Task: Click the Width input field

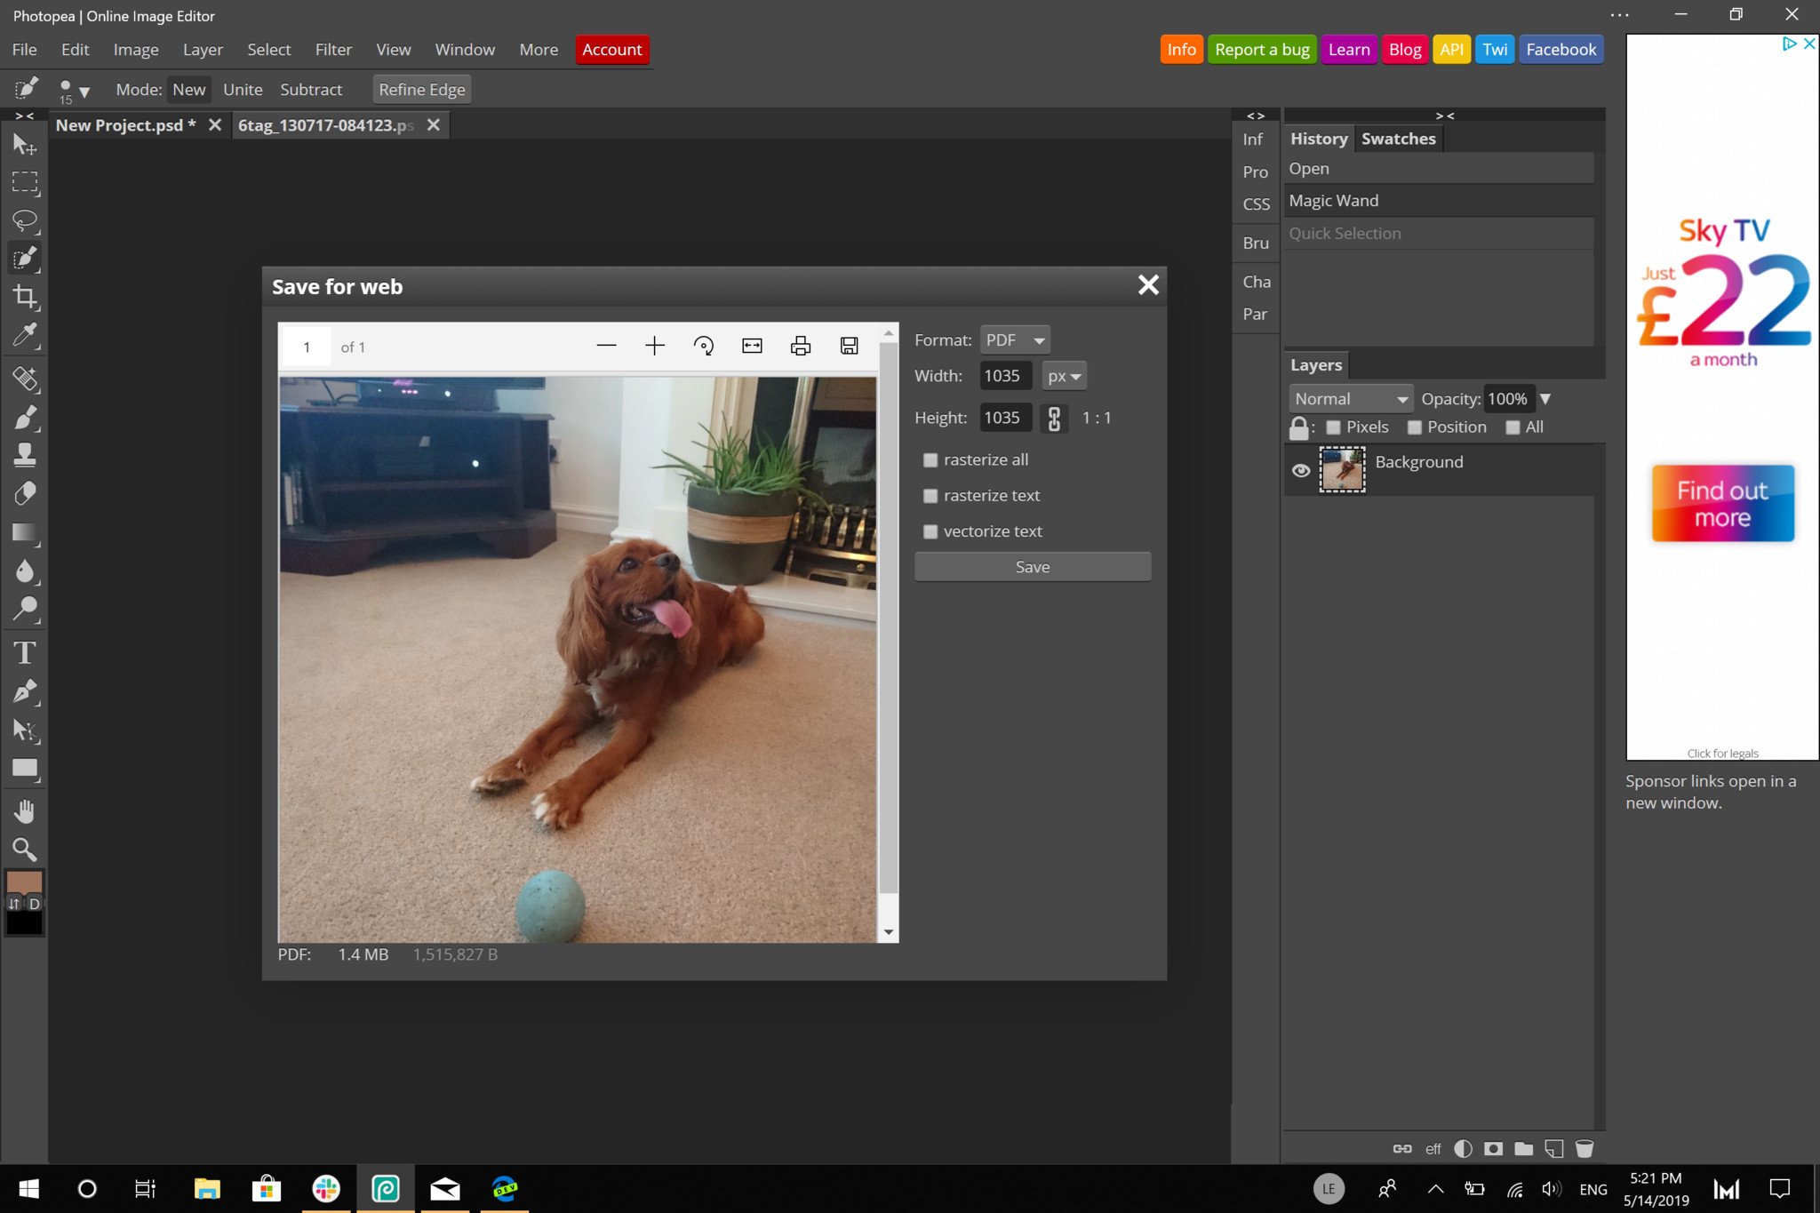Action: 1002,375
